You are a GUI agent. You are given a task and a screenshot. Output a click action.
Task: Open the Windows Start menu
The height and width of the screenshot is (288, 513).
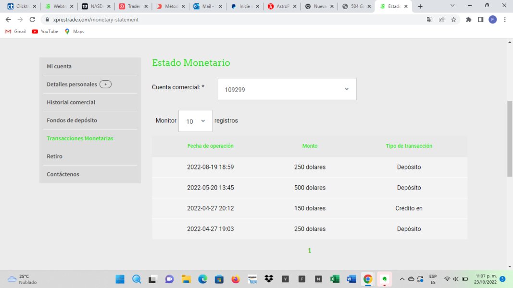click(120, 279)
